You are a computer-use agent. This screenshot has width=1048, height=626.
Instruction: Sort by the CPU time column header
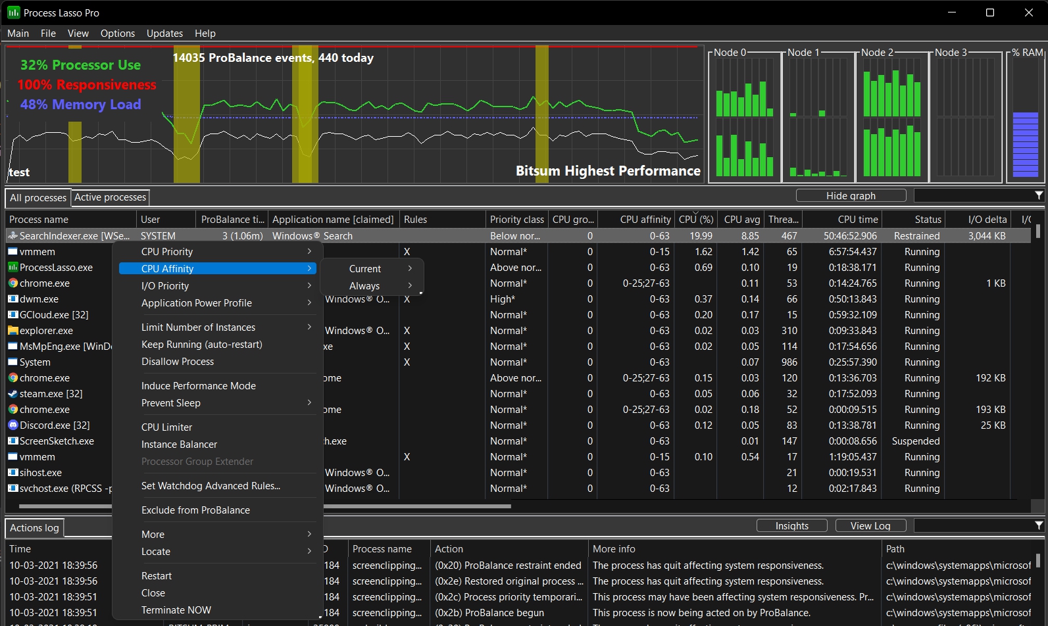(x=842, y=219)
